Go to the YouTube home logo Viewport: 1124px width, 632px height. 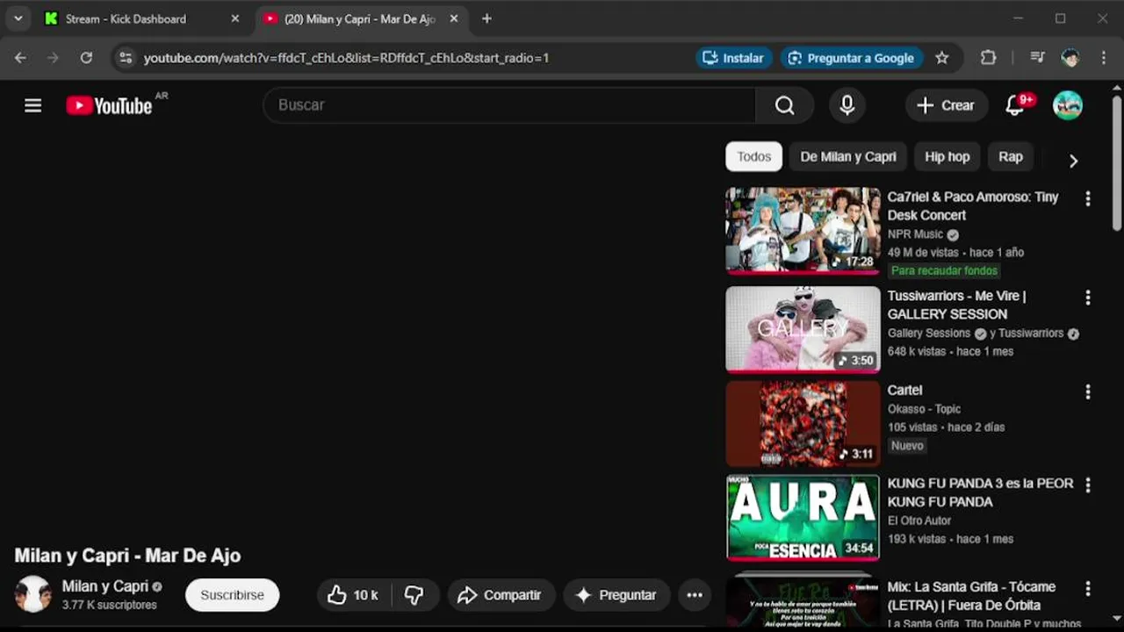(109, 106)
